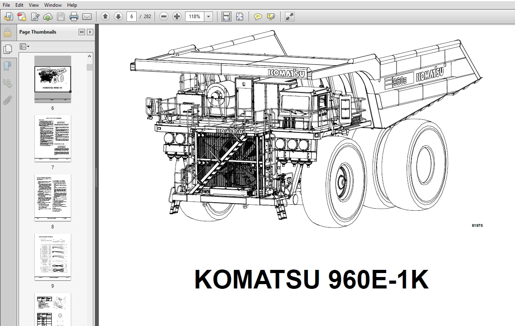515x326 pixels.
Task: Open the Edit menu
Action: click(19, 5)
